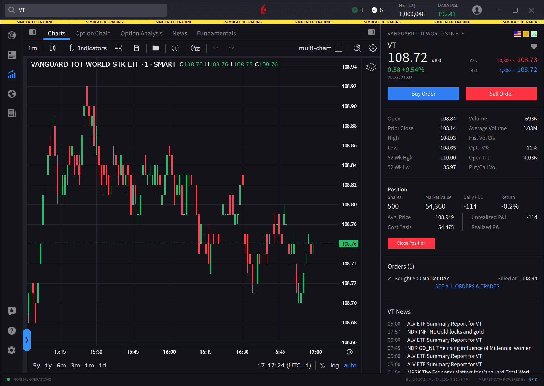
Task: Follow the See All Orders & Trades link
Action: click(467, 286)
